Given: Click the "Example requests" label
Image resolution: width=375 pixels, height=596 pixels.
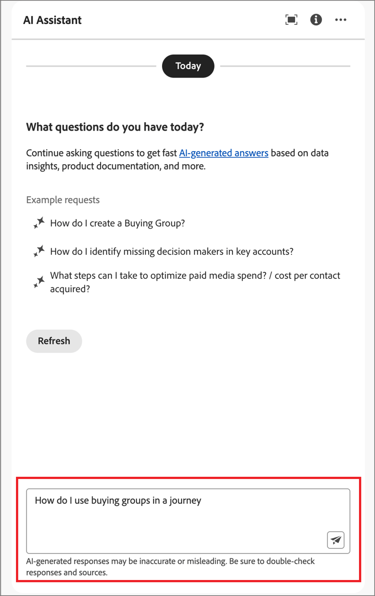Looking at the screenshot, I should pos(63,200).
